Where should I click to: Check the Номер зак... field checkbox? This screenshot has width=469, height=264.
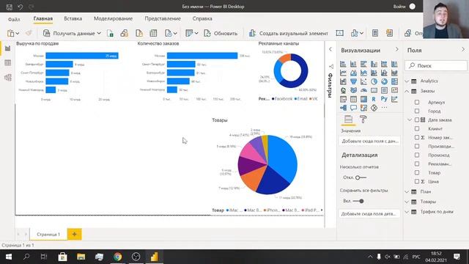(417, 137)
